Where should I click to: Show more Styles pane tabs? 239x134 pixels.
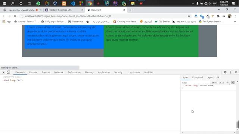(x=218, y=77)
